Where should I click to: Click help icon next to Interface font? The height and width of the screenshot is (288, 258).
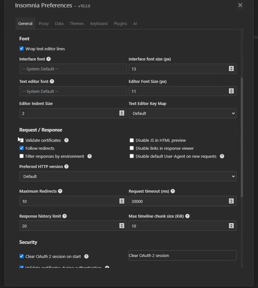pyautogui.click(x=49, y=59)
